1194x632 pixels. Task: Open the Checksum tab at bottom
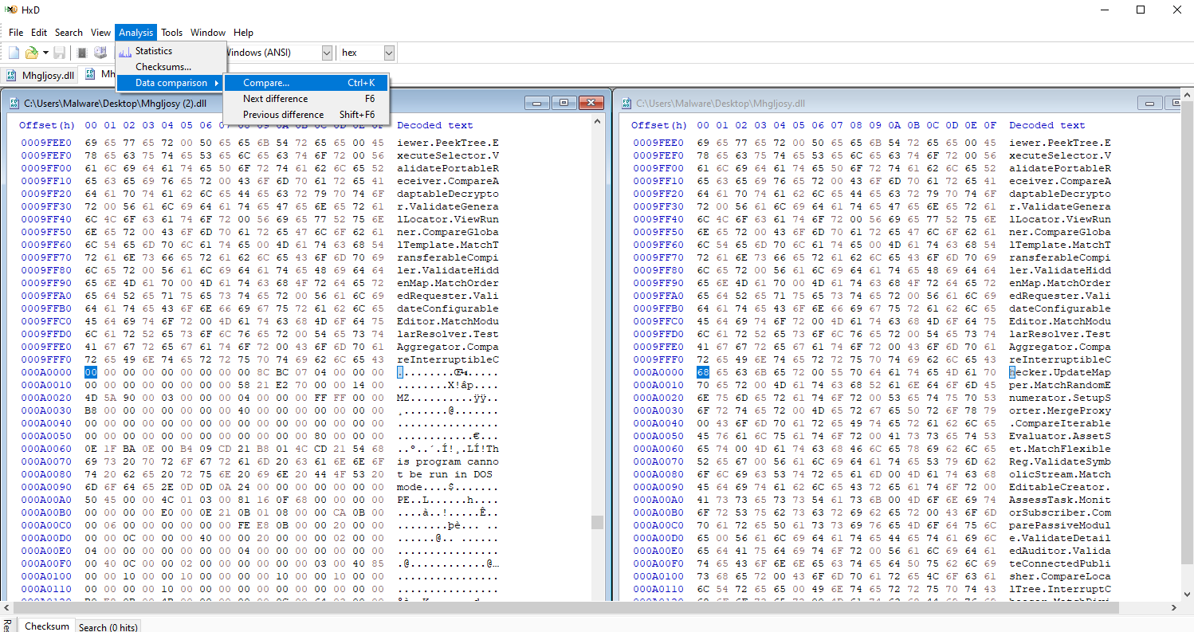[47, 626]
